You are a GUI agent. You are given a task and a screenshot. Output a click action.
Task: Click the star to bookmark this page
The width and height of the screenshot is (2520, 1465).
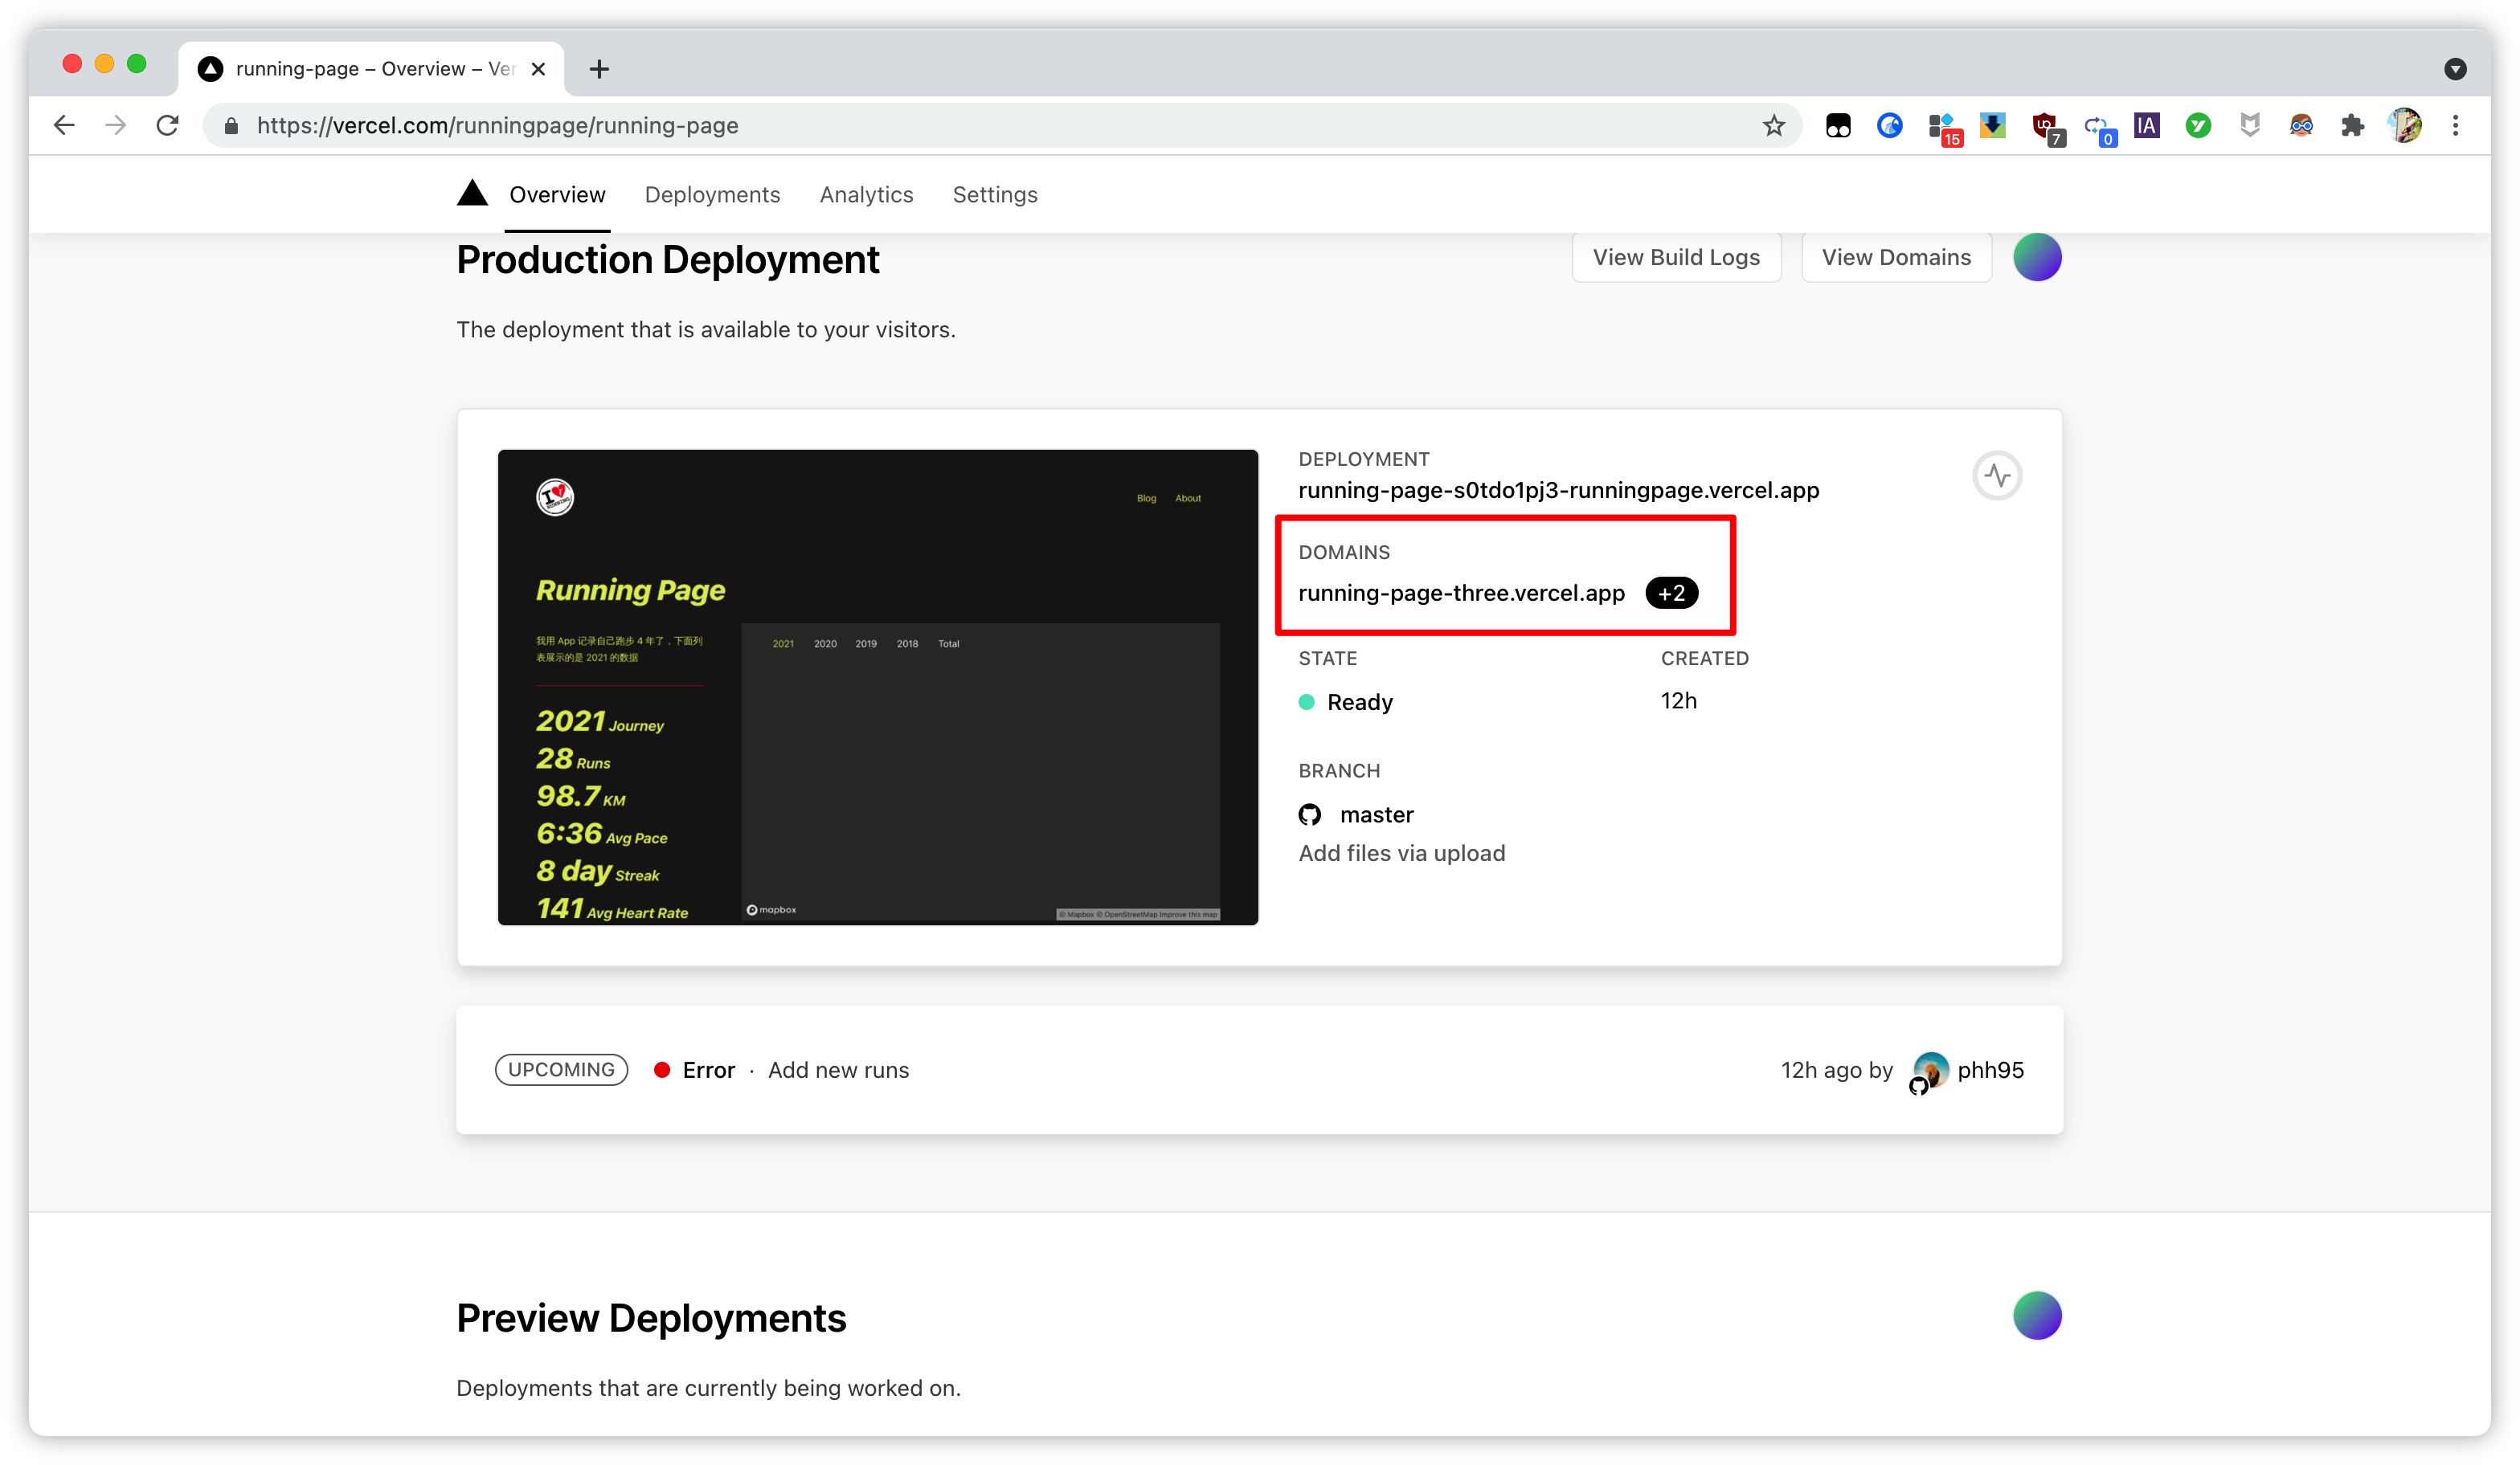(1773, 126)
